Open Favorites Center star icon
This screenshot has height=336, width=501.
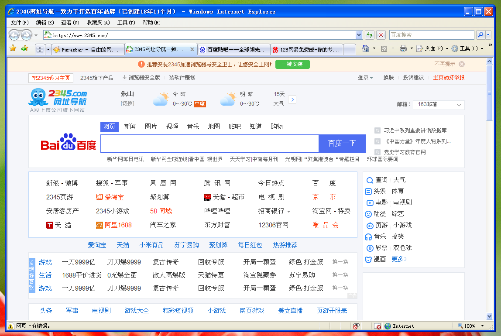click(13, 48)
